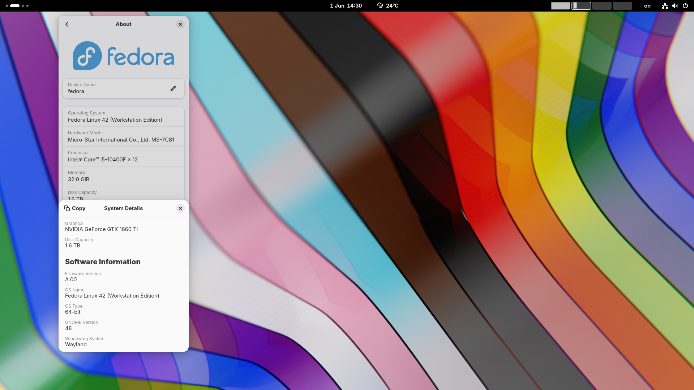Switch to the third workspace thumbnail

click(x=601, y=6)
